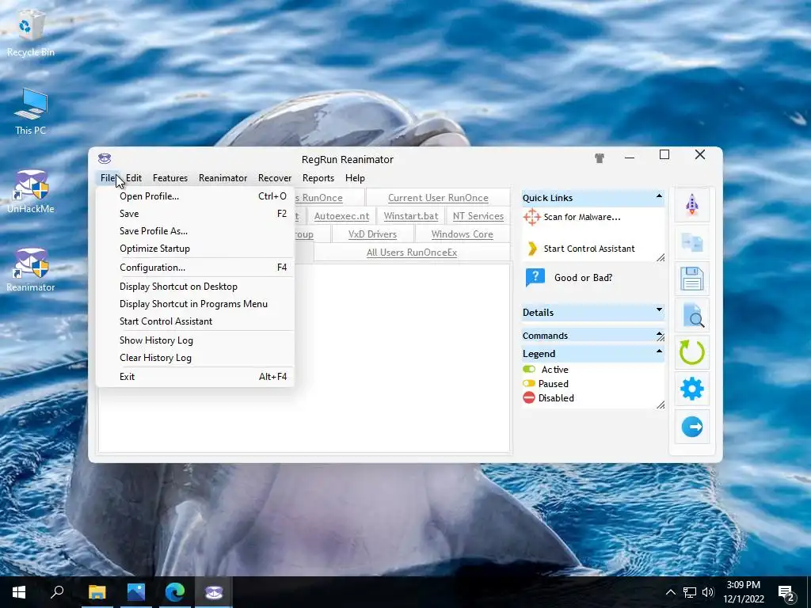This screenshot has height=608, width=811.
Task: Click the blue circle arrow icon
Action: click(692, 427)
